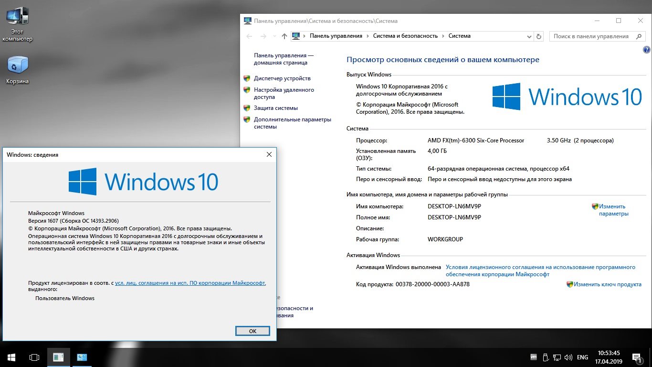652x367 pixels.
Task: Minimize the Control Panel system window
Action: pyautogui.click(x=597, y=21)
